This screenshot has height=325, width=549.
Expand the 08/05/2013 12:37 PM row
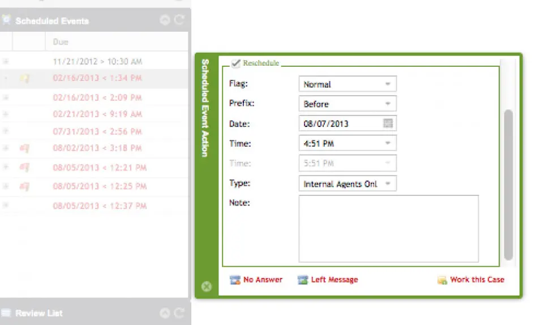tap(6, 205)
